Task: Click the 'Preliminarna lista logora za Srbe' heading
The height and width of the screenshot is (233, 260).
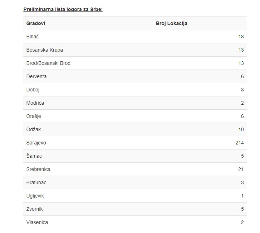Action: click(63, 9)
